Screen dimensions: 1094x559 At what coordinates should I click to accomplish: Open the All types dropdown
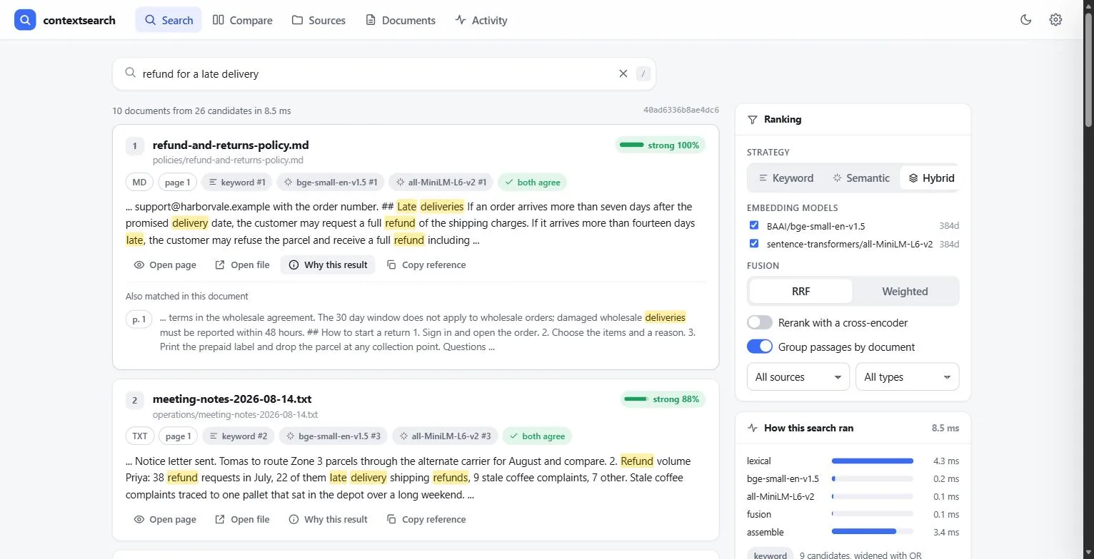click(x=908, y=377)
